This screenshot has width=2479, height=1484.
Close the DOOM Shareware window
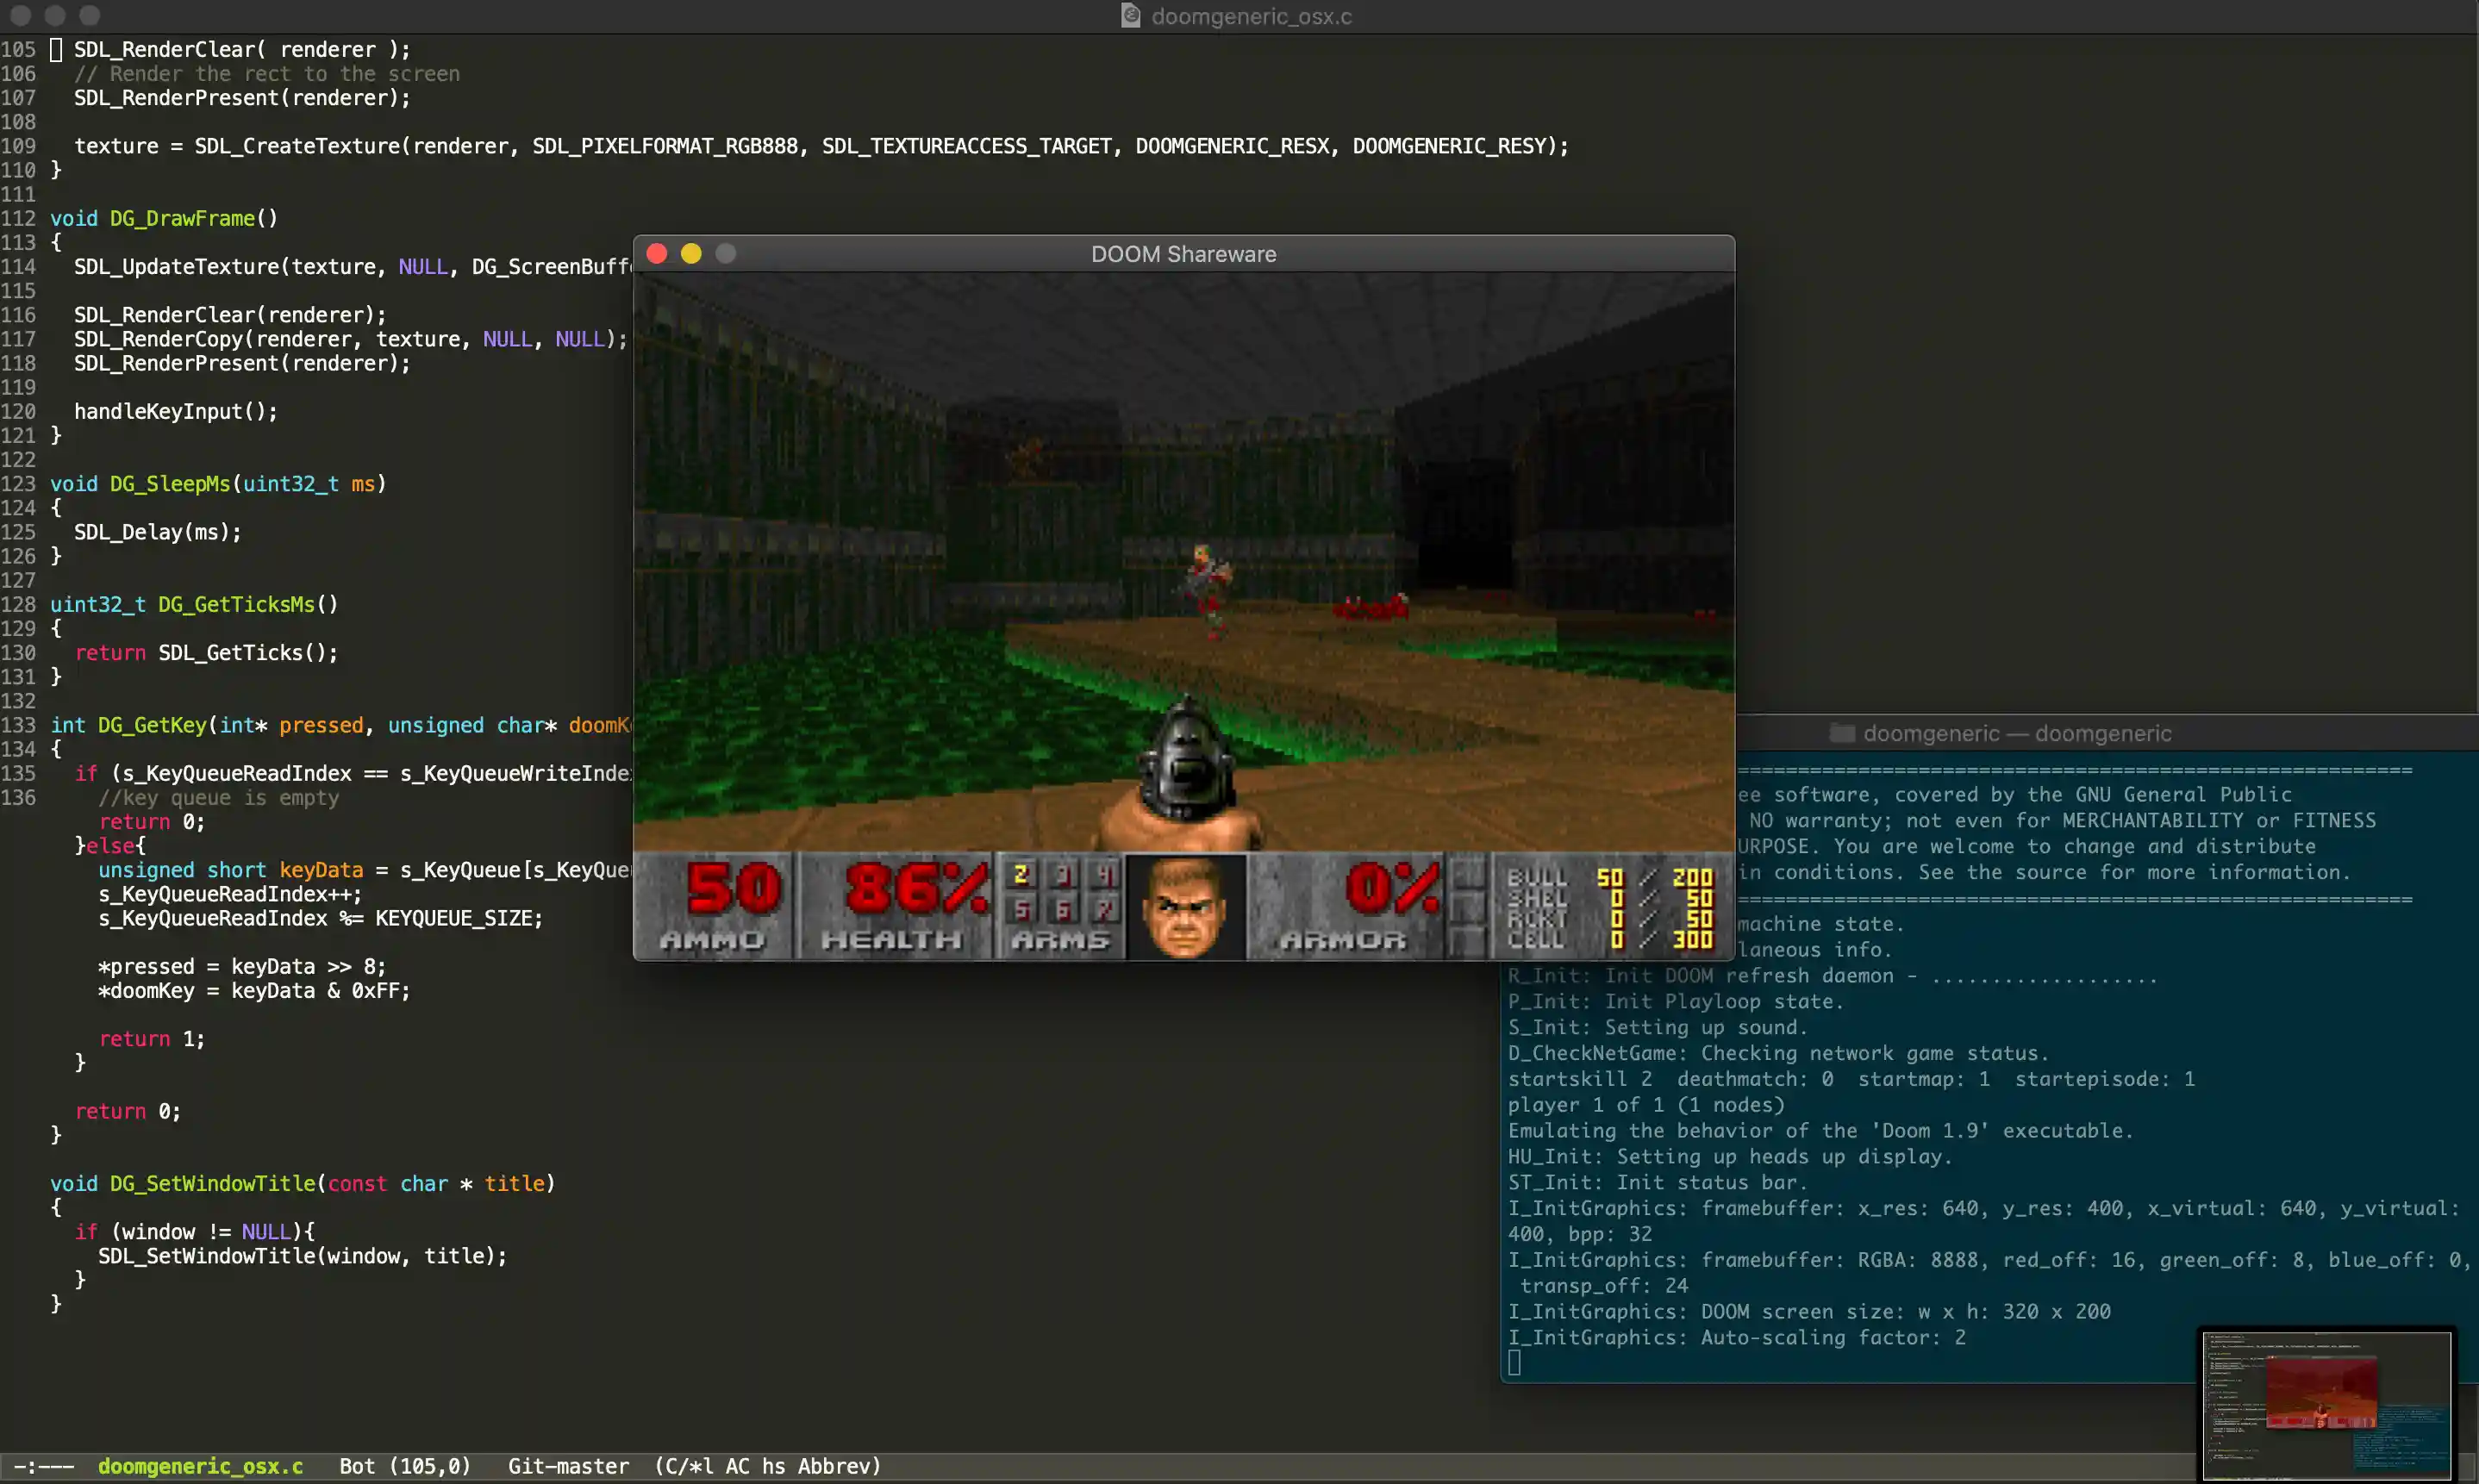[657, 254]
